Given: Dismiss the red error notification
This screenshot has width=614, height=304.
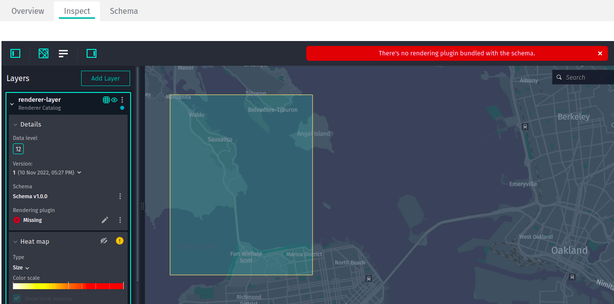Looking at the screenshot, I should coord(600,53).
